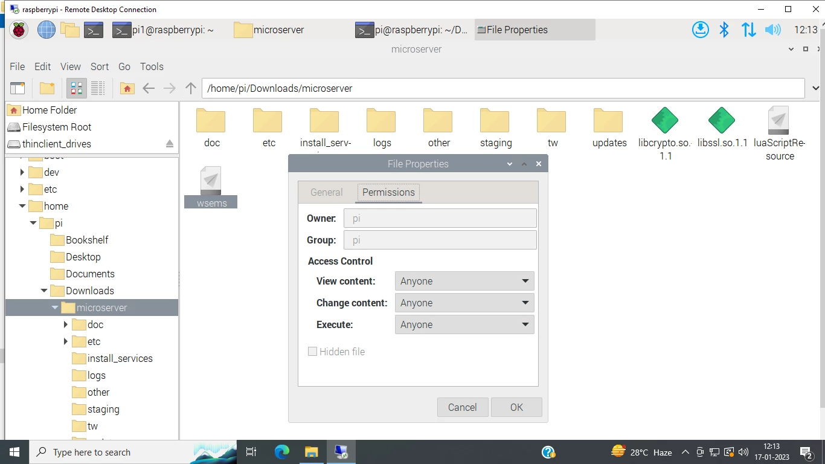Screen dimensions: 825x464
Task: Collapse the microserver tree node
Action: click(x=55, y=308)
